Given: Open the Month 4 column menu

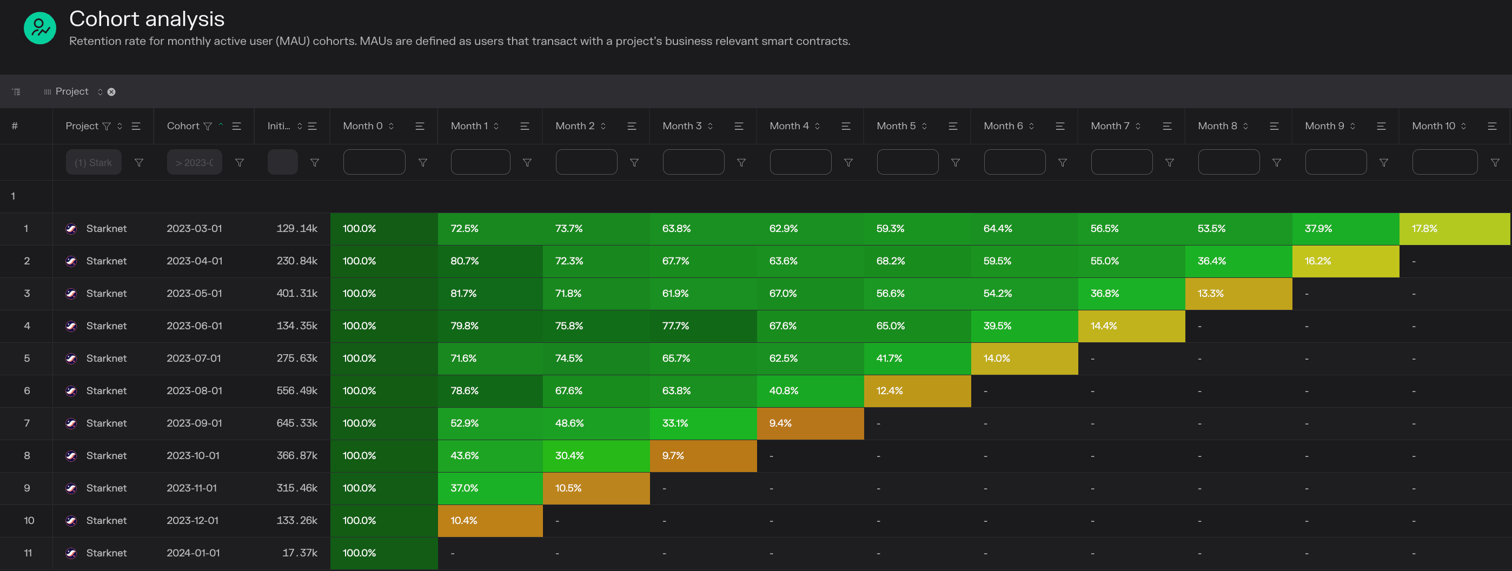Looking at the screenshot, I should coord(846,126).
